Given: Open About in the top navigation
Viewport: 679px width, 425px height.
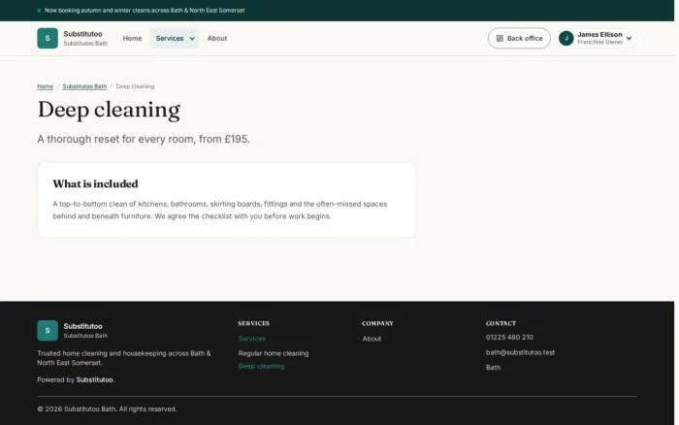Looking at the screenshot, I should (217, 38).
